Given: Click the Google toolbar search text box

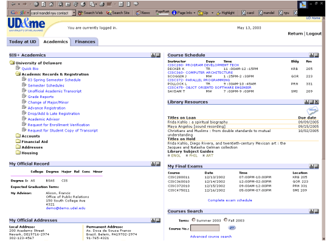Looking at the screenshot, I should (52, 13).
